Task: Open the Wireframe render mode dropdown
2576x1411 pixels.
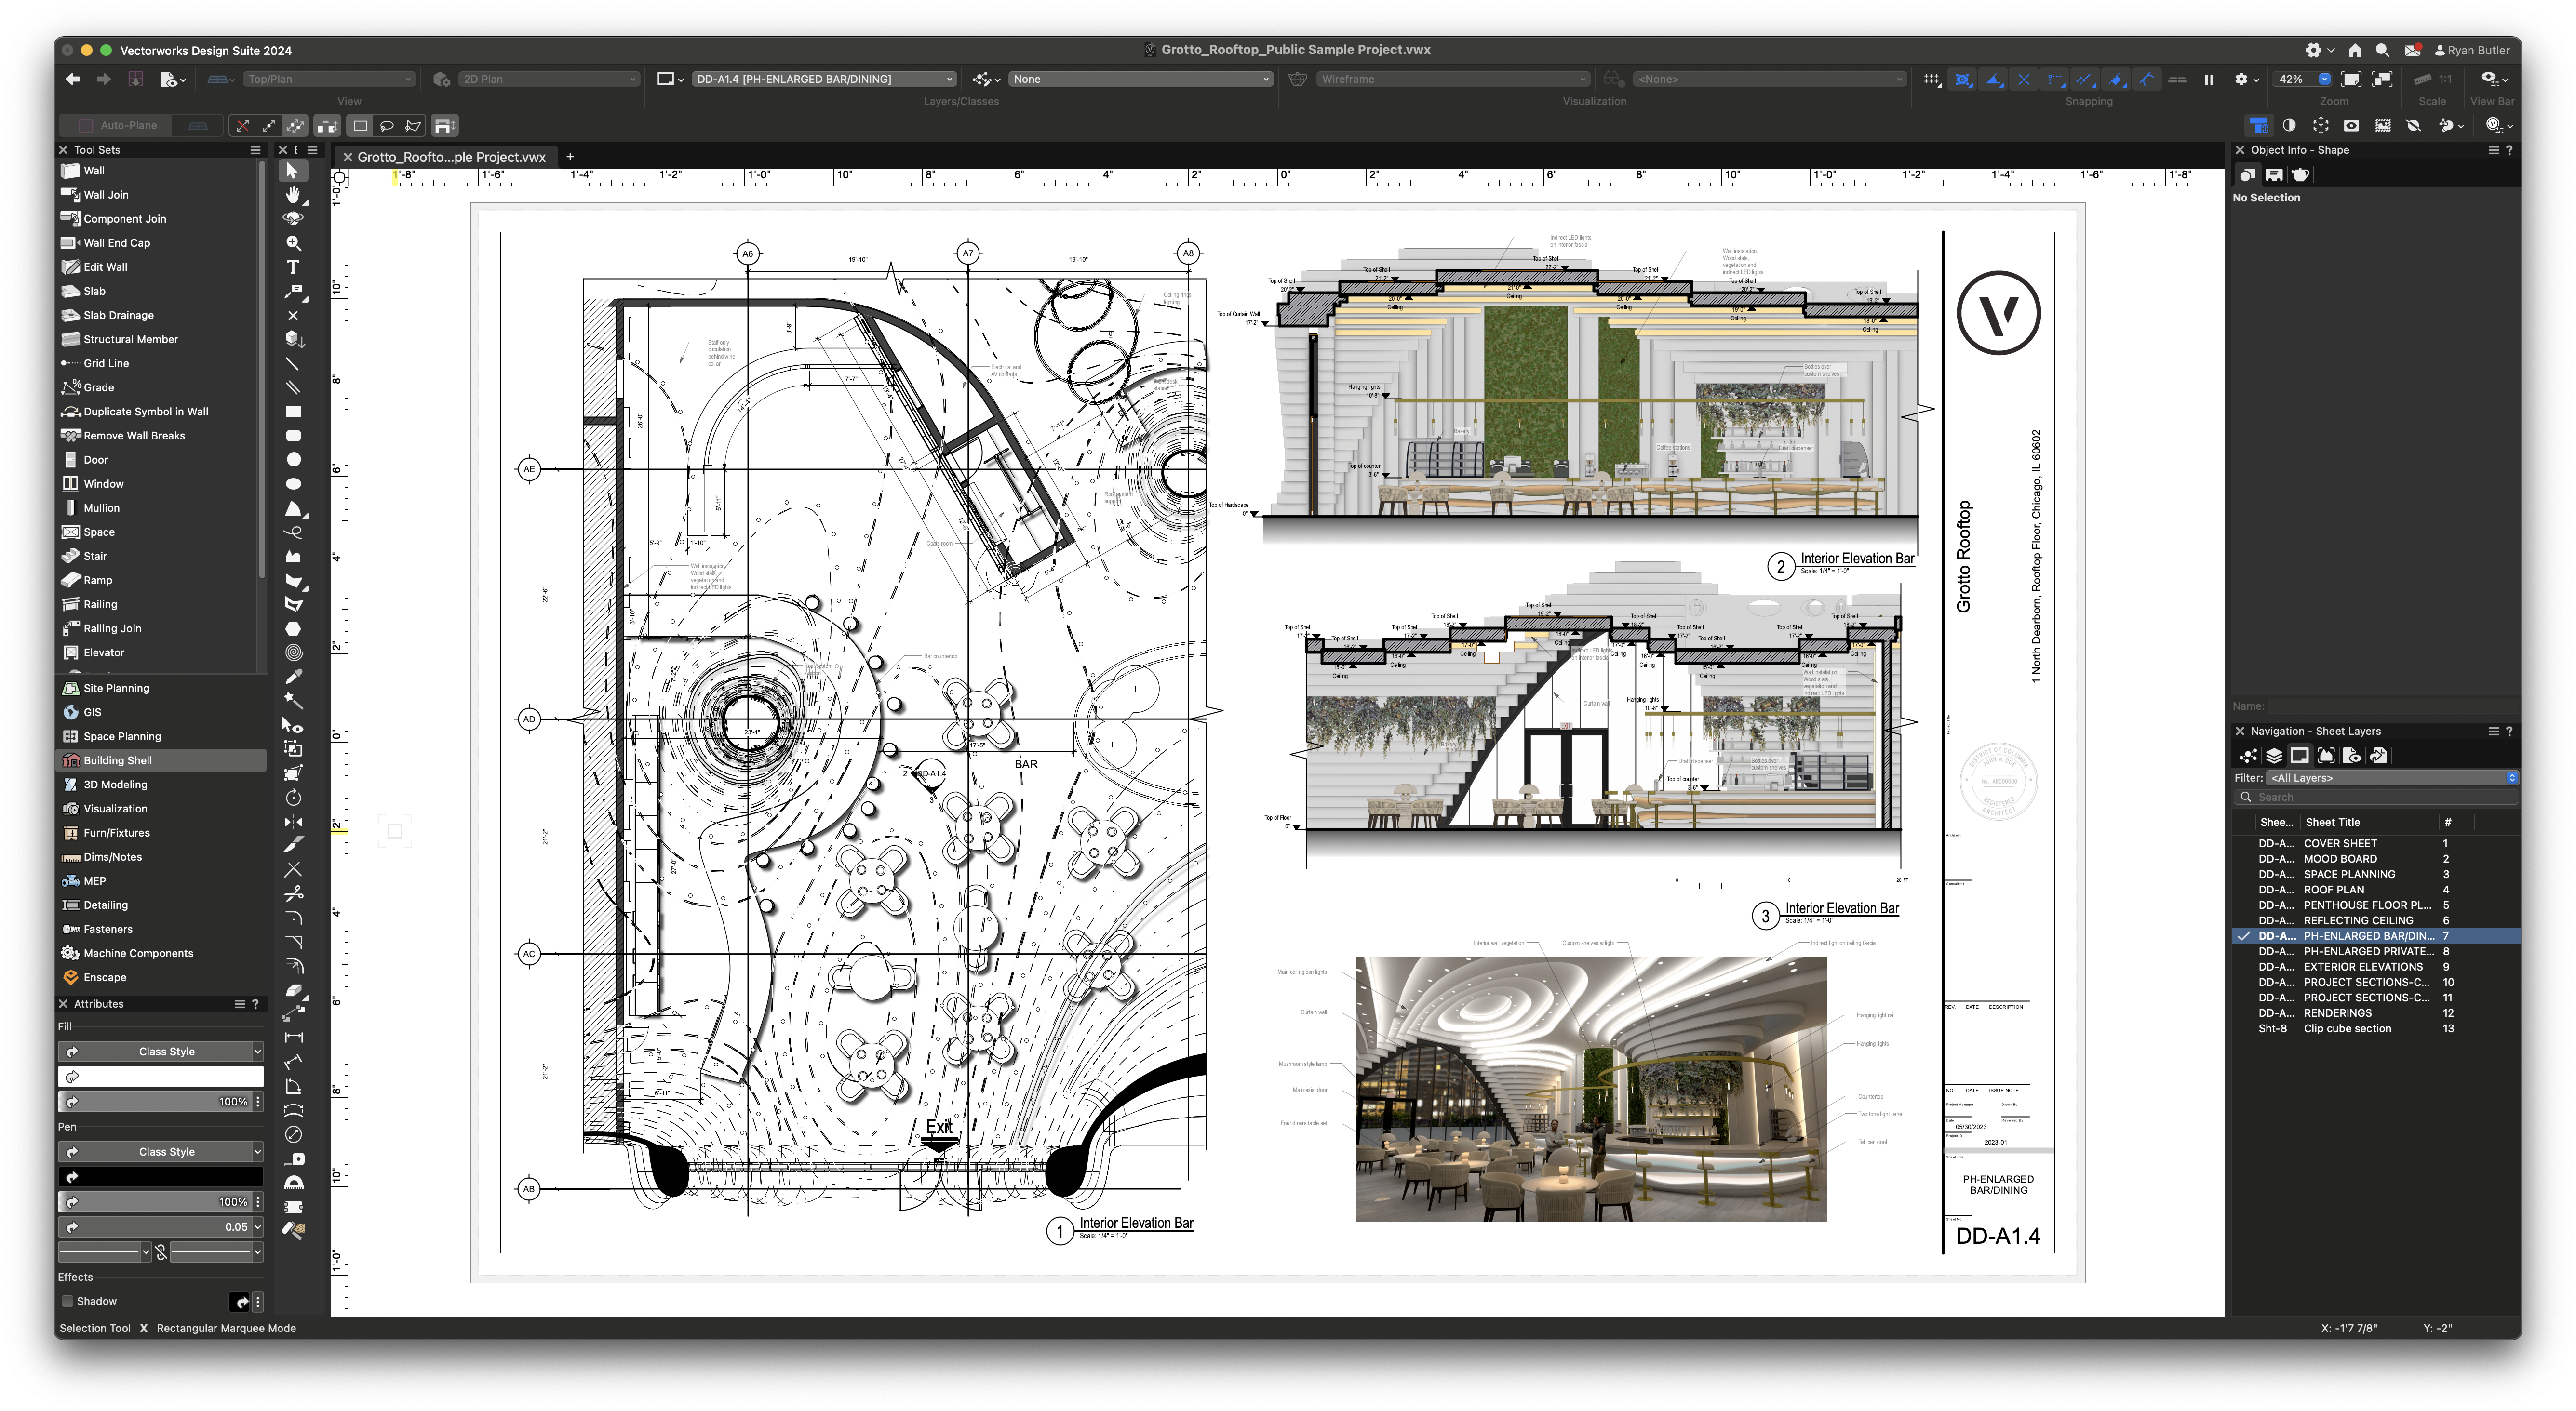Action: (1450, 78)
